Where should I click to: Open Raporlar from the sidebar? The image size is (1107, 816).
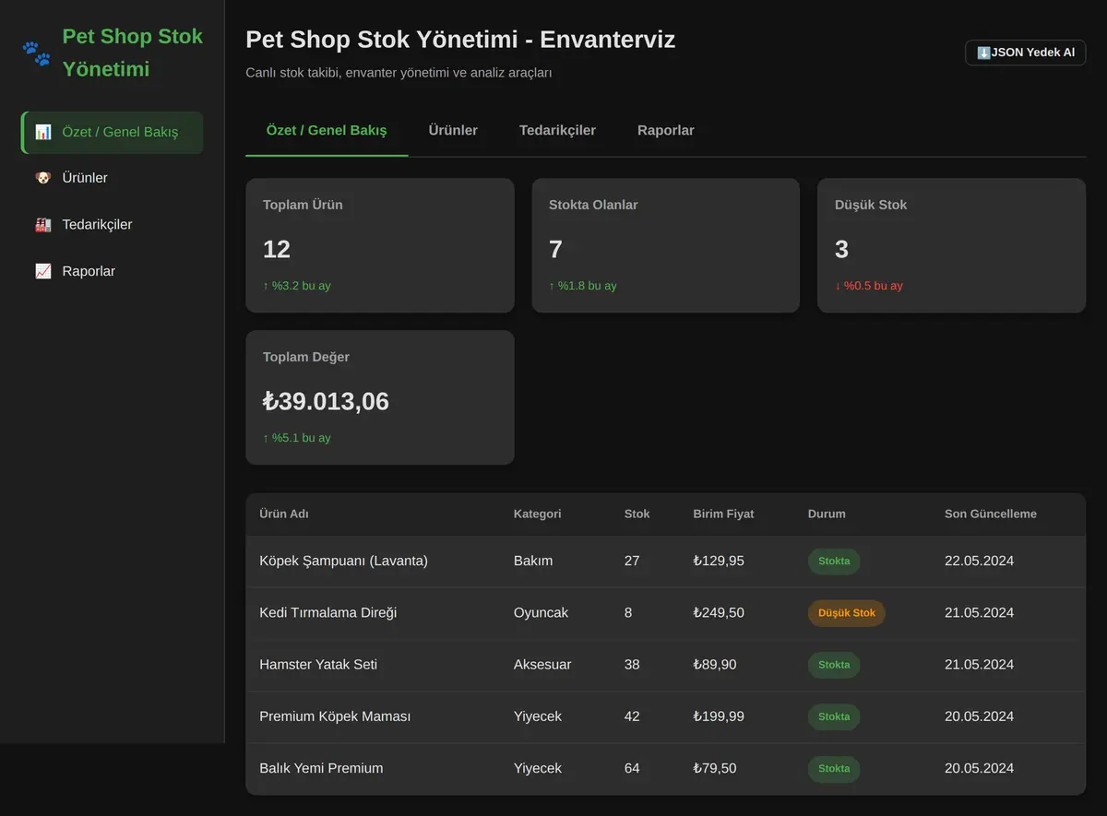pos(113,271)
